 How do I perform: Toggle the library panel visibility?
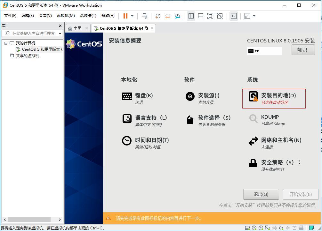(x=191, y=16)
